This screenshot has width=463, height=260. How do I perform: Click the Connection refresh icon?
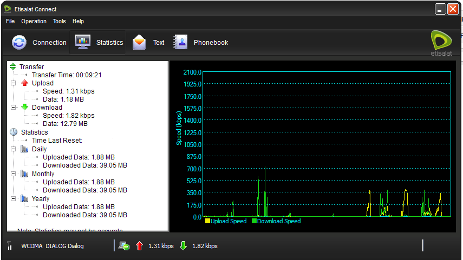[19, 43]
